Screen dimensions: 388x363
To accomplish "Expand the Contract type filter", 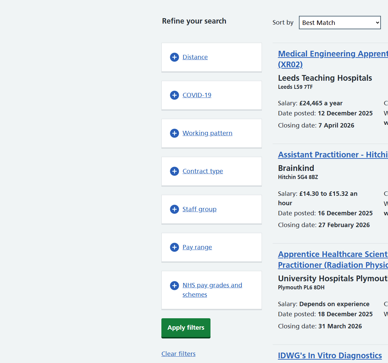I will [202, 171].
